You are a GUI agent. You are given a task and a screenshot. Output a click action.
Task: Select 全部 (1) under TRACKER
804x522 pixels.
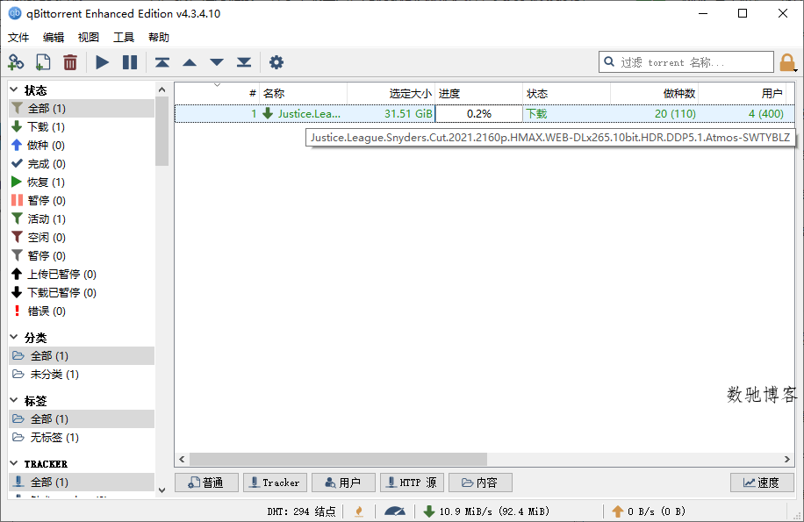point(82,482)
